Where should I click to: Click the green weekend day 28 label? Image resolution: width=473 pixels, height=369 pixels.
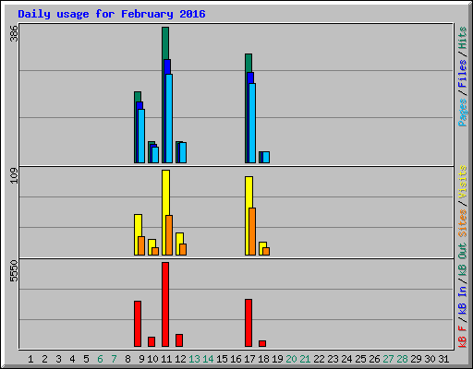(x=402, y=359)
